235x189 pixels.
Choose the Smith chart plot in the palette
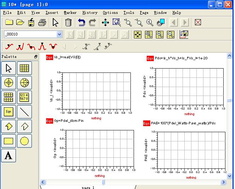point(24,83)
